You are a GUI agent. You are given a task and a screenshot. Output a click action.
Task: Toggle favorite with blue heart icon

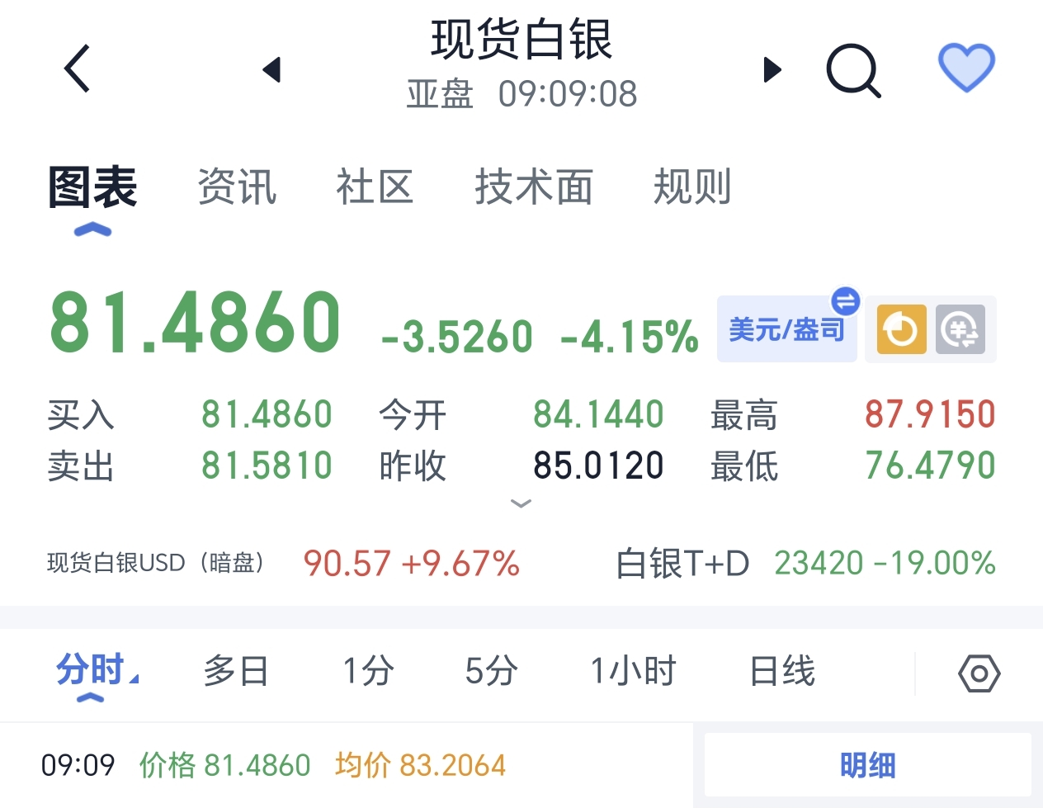966,68
